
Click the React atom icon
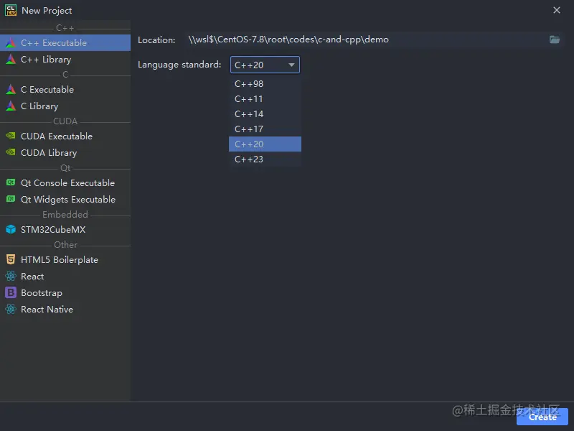coord(11,276)
